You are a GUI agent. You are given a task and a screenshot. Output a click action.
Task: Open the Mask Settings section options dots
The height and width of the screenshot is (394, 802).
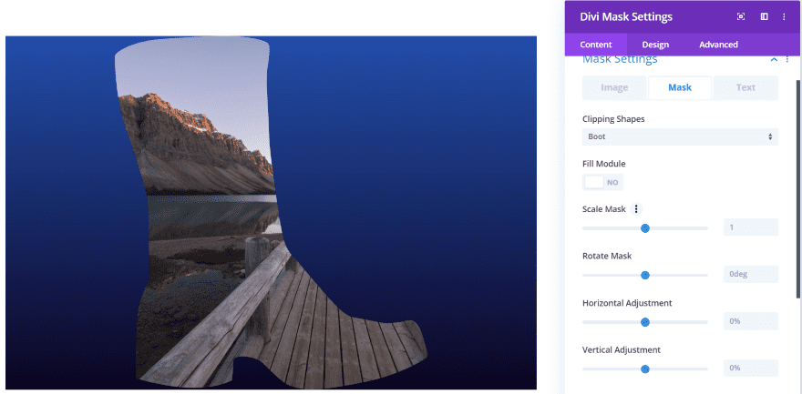coord(787,59)
